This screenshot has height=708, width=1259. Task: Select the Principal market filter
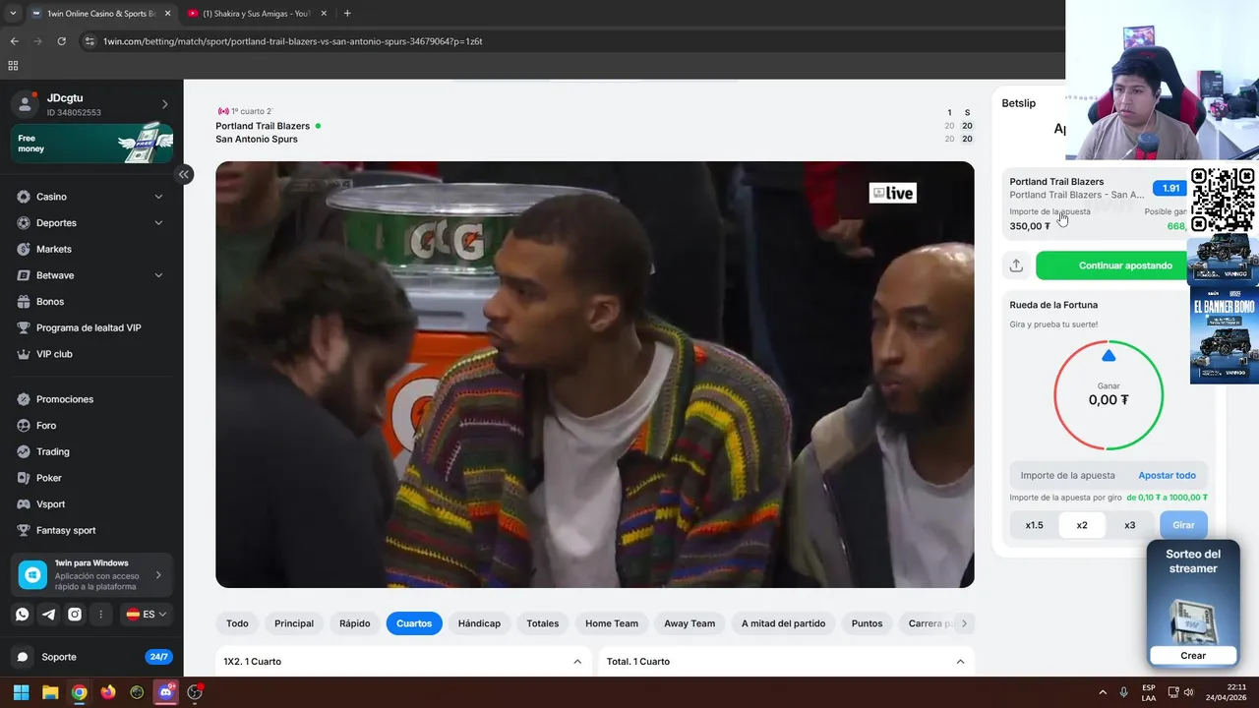(294, 623)
